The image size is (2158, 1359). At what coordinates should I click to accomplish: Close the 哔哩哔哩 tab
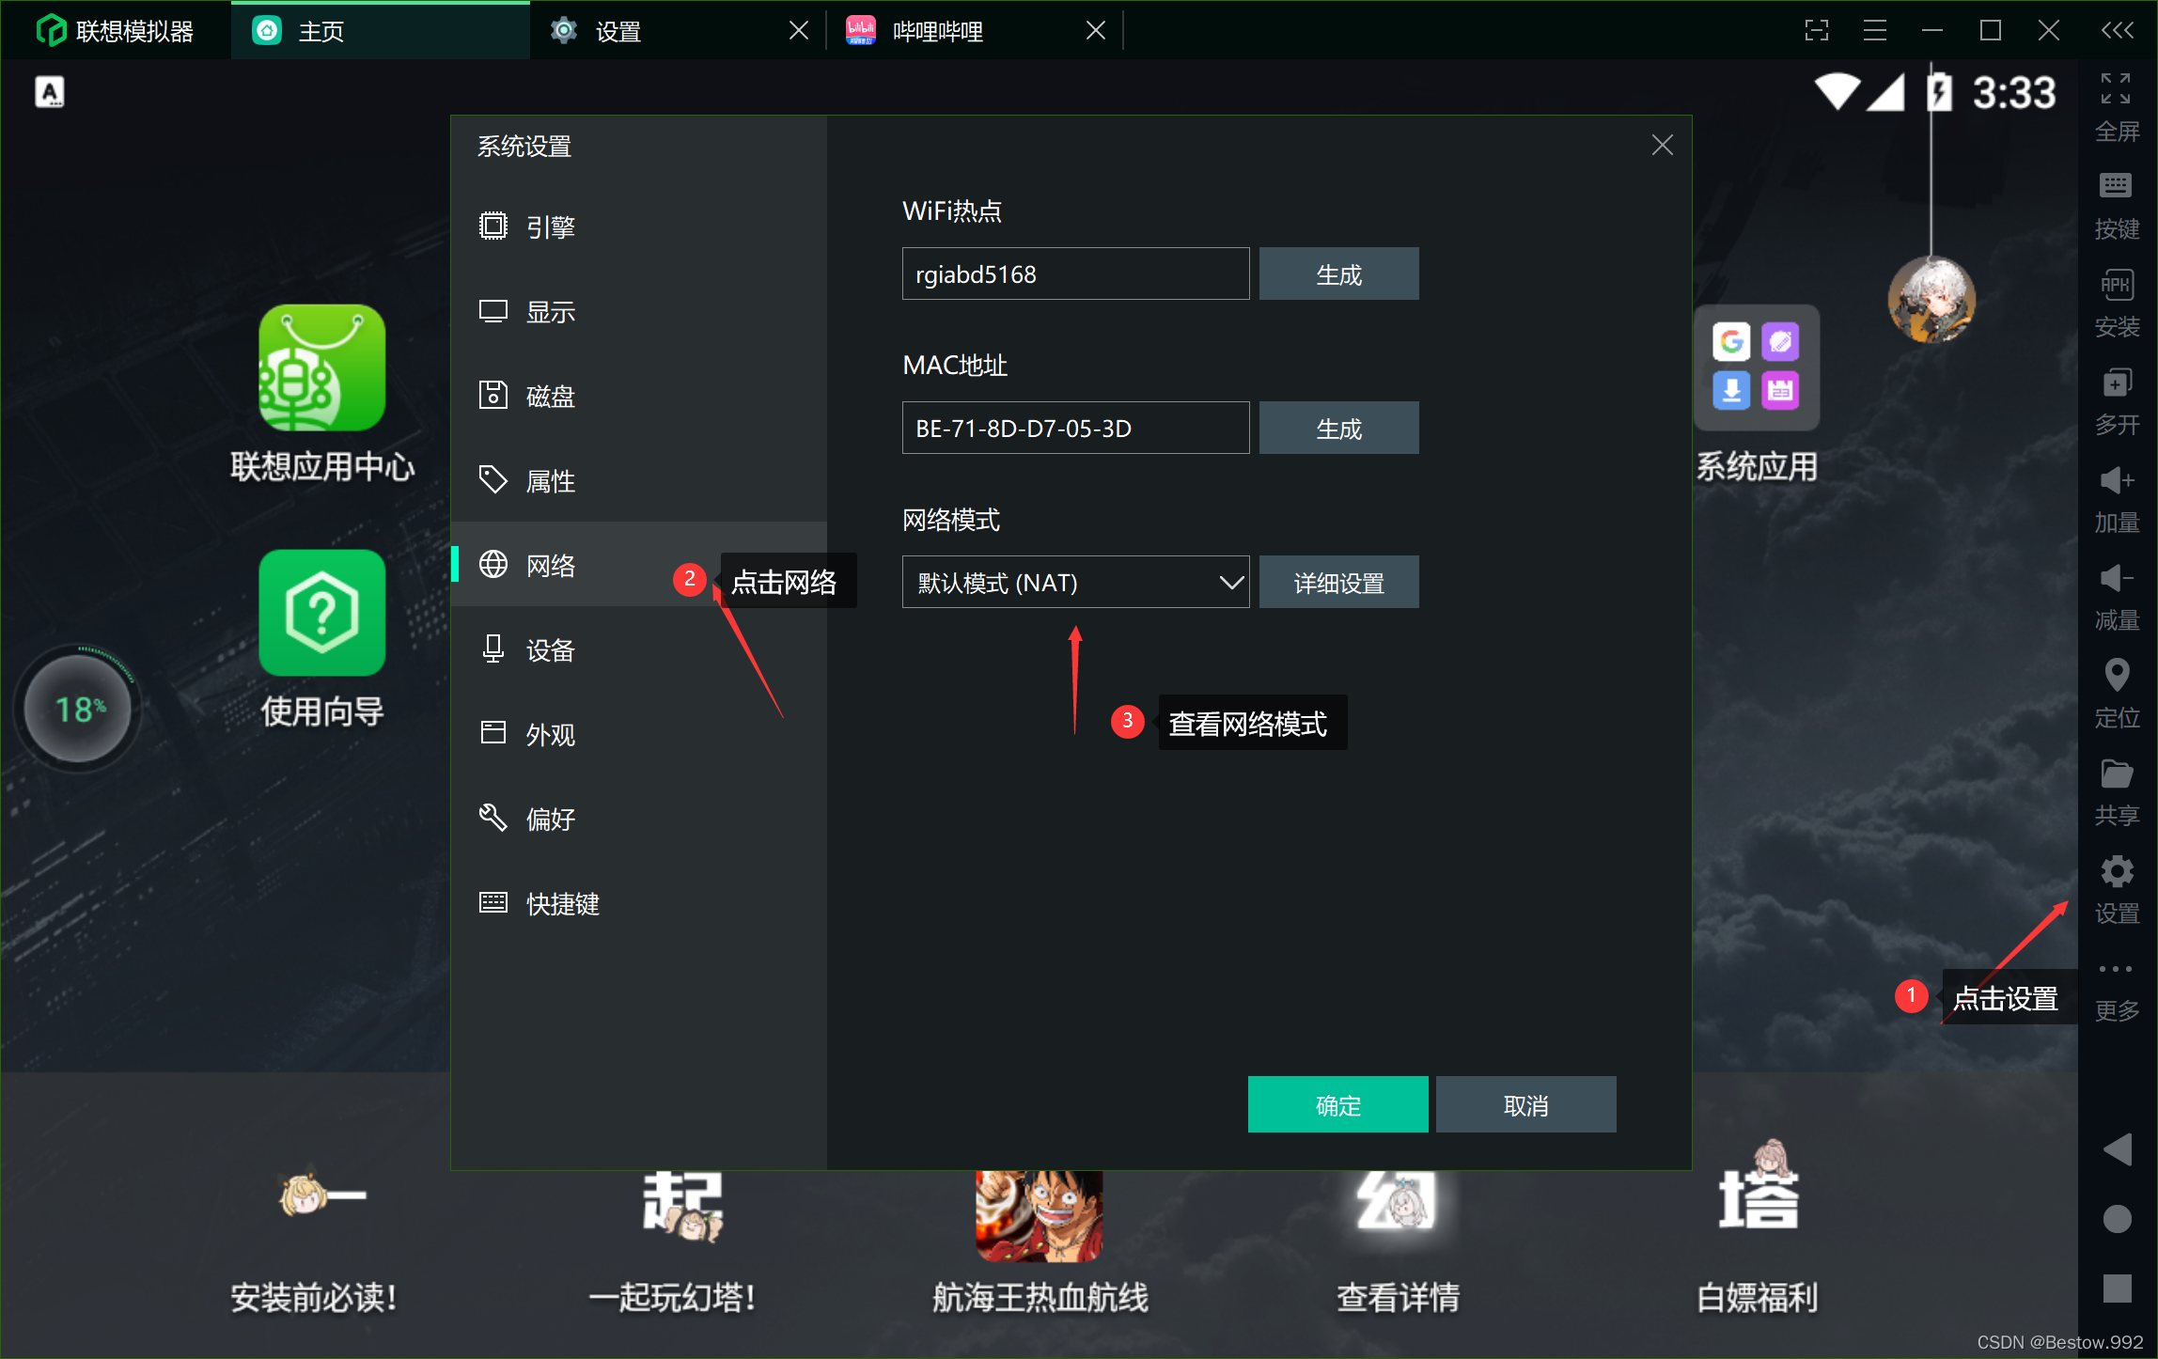tap(1096, 31)
